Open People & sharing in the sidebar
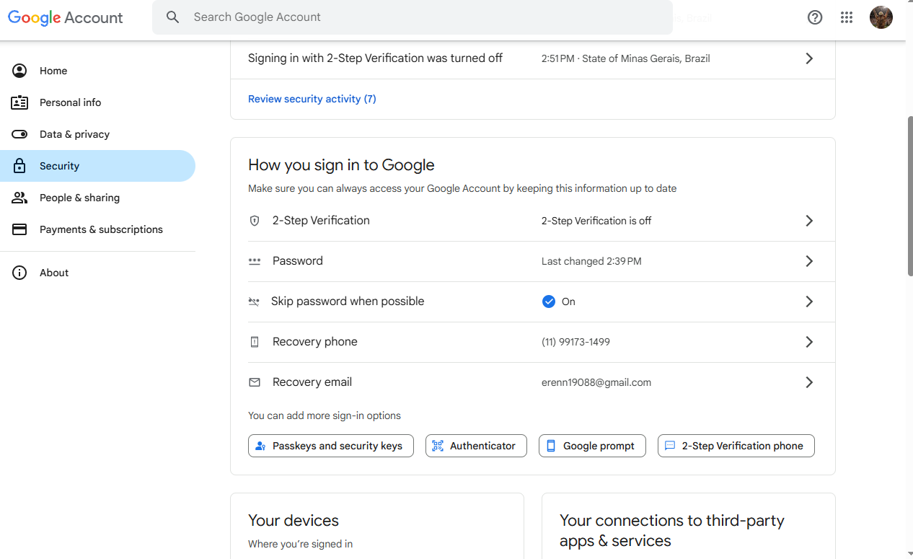 [x=97, y=198]
